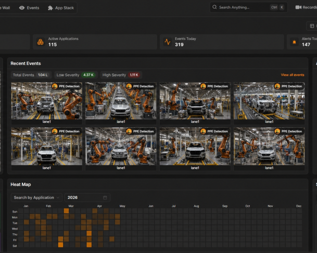The image size is (317, 253).
Task: Click helmet icon on first-row second event
Action: [x=129, y=86]
